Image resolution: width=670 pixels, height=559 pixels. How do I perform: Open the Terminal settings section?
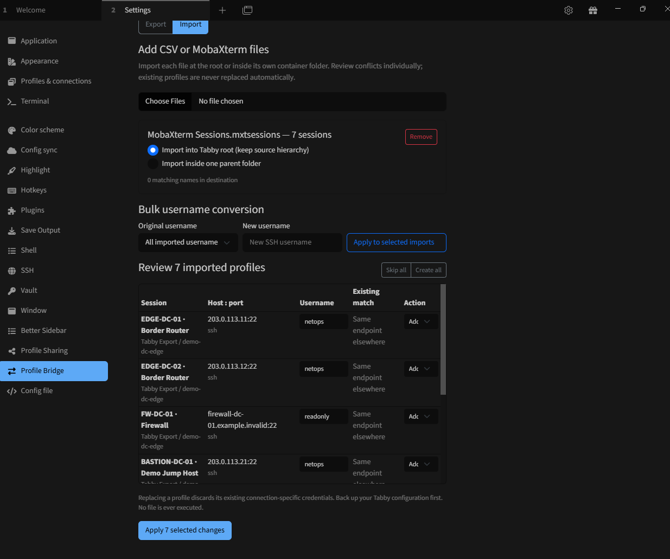click(54, 101)
